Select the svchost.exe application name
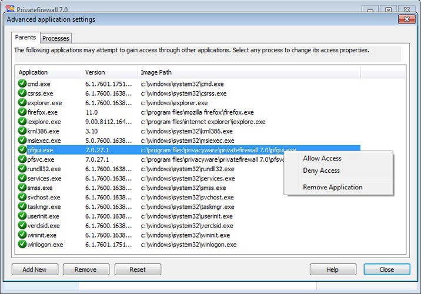 coord(44,198)
